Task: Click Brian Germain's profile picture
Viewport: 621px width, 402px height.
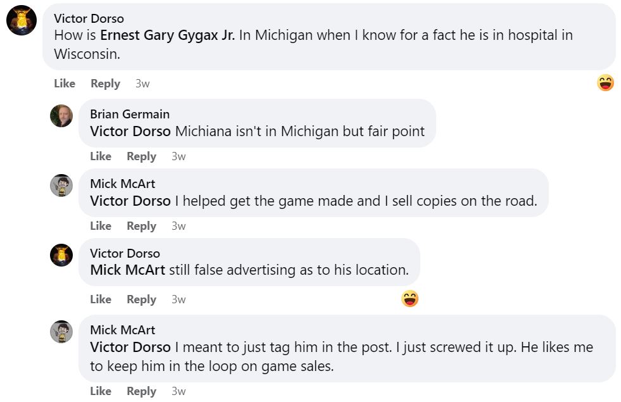Action: 61,116
